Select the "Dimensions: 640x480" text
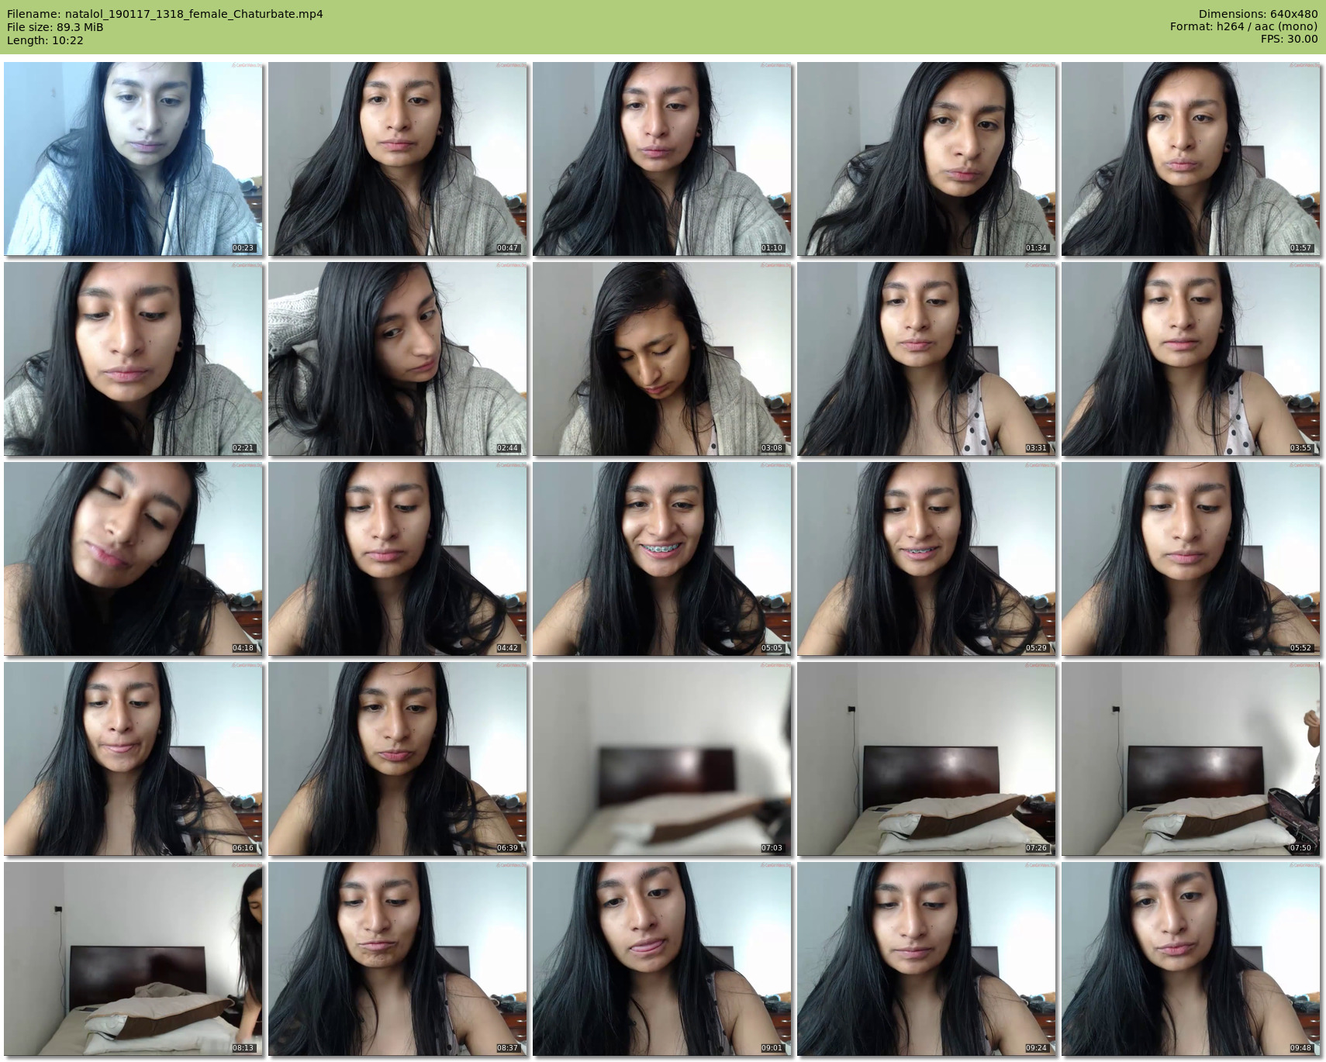The image size is (1326, 1062). pyautogui.click(x=1258, y=14)
